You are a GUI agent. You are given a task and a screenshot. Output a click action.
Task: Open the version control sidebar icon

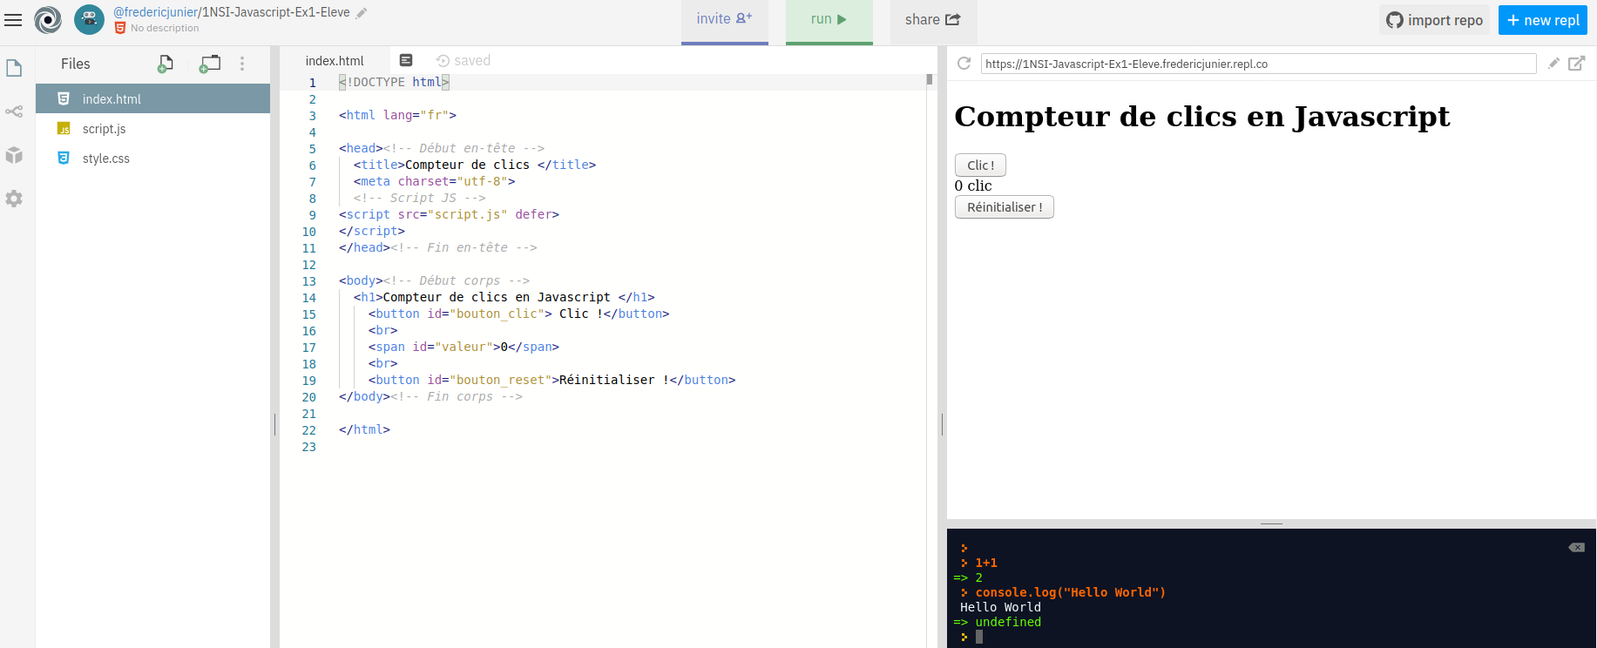tap(14, 111)
